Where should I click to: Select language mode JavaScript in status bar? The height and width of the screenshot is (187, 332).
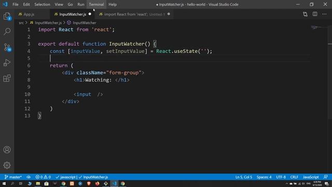pos(311,177)
